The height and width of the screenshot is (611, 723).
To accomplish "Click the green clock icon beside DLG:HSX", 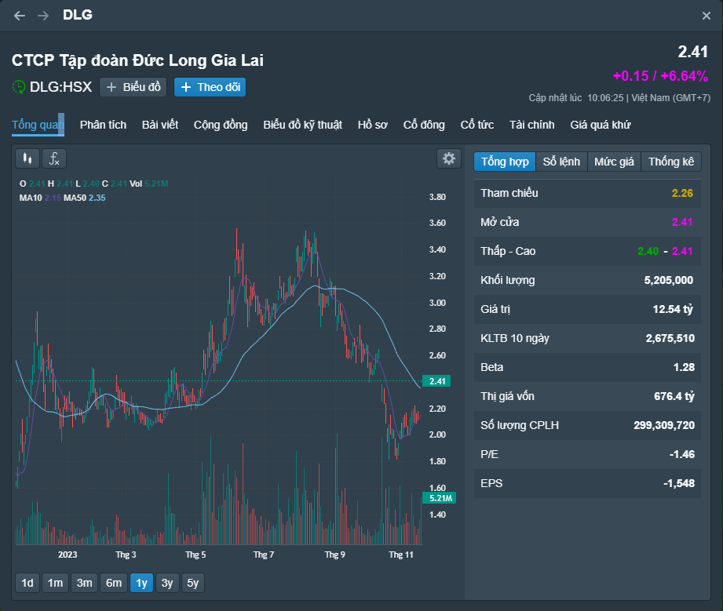I will point(18,86).
